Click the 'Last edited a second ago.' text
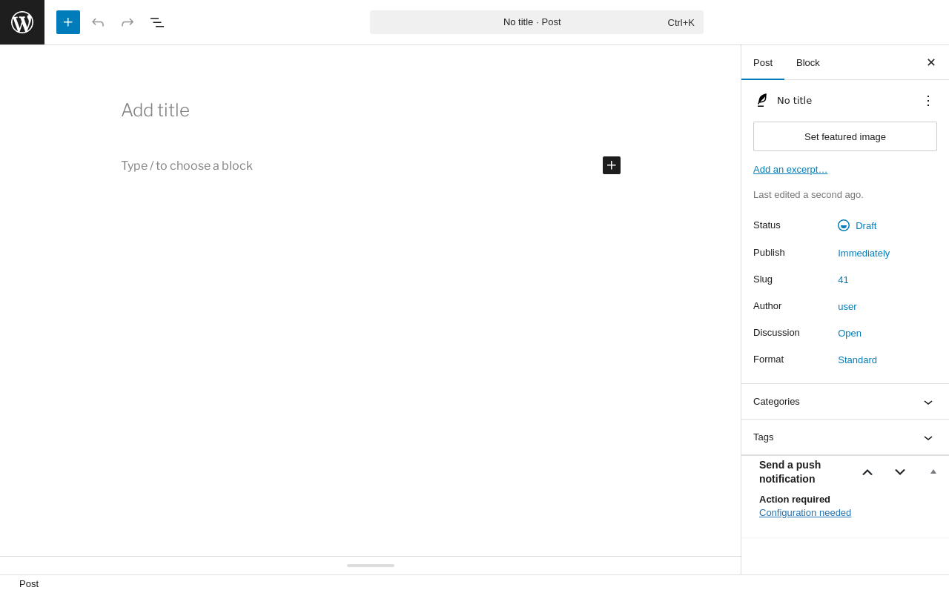949x593 pixels. pyautogui.click(x=808, y=195)
